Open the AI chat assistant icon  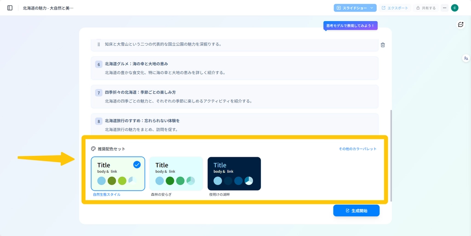pyautogui.click(x=460, y=25)
